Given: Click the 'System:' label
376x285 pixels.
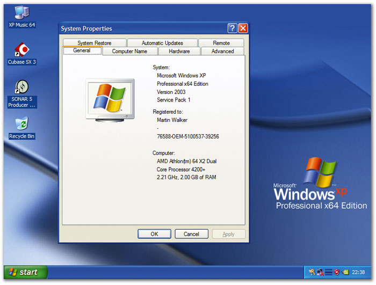Looking at the screenshot, I should tap(161, 68).
